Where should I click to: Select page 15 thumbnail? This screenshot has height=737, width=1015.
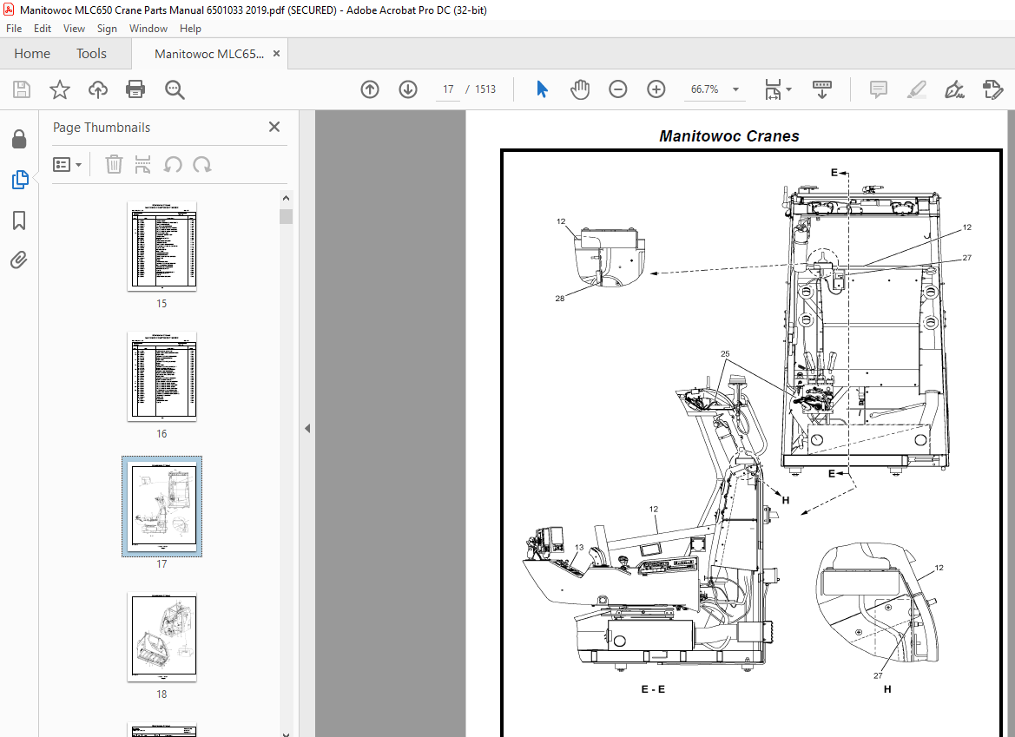click(161, 246)
